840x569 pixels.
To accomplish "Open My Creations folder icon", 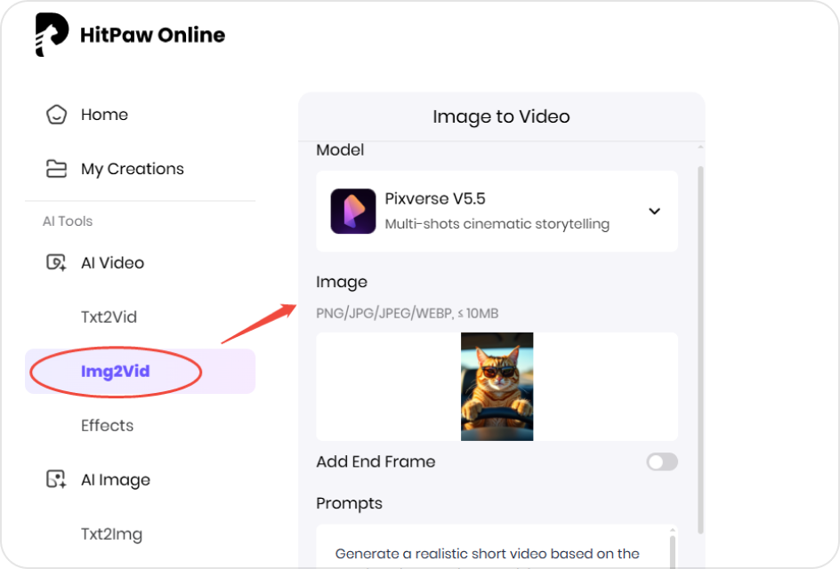I will [x=56, y=168].
